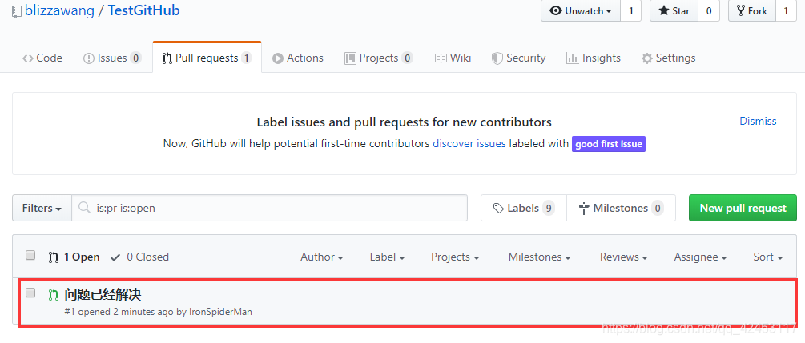The height and width of the screenshot is (343, 805).
Task: Click the Issues tab icon
Action: 89,58
